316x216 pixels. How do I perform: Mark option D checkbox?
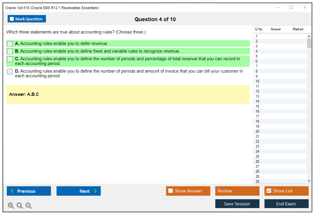(10, 71)
